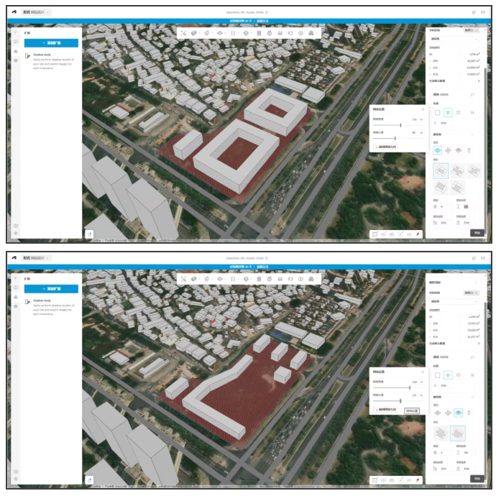Open the three-dot options menu in the lower right panel
This screenshot has width=501, height=496.
(x=476, y=283)
